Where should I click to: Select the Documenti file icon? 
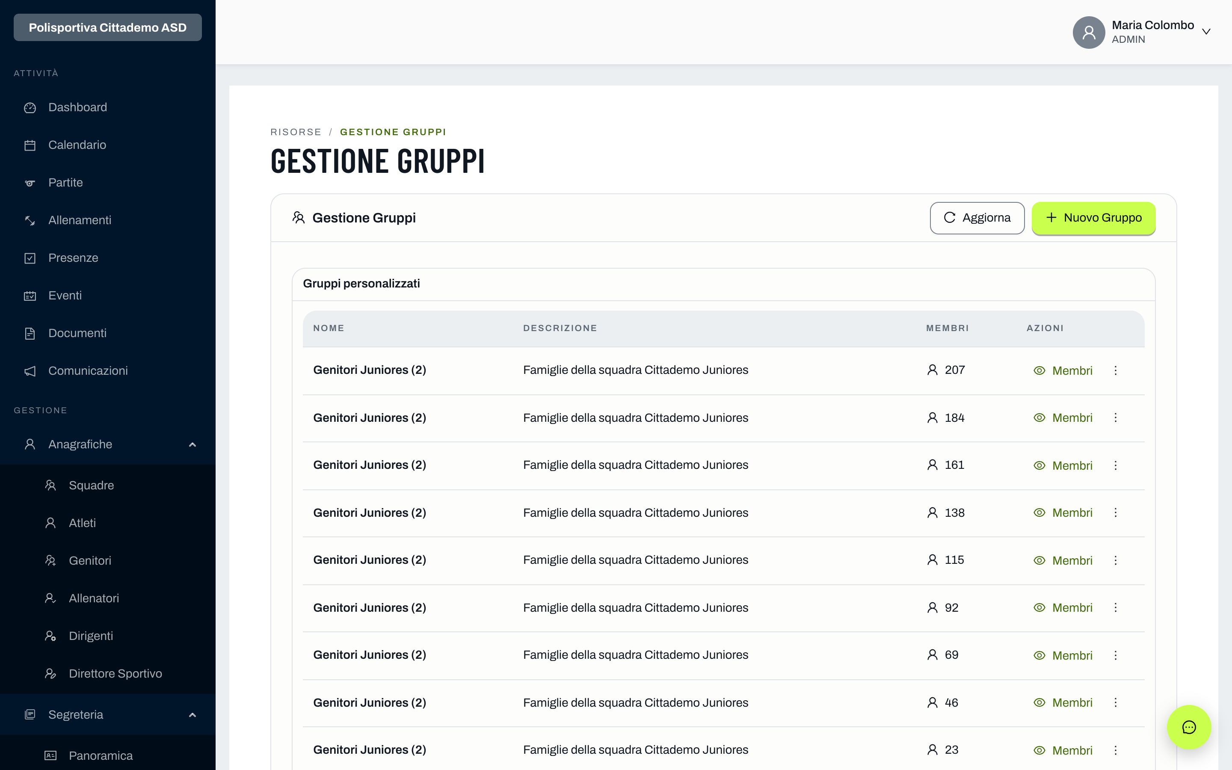(x=30, y=334)
